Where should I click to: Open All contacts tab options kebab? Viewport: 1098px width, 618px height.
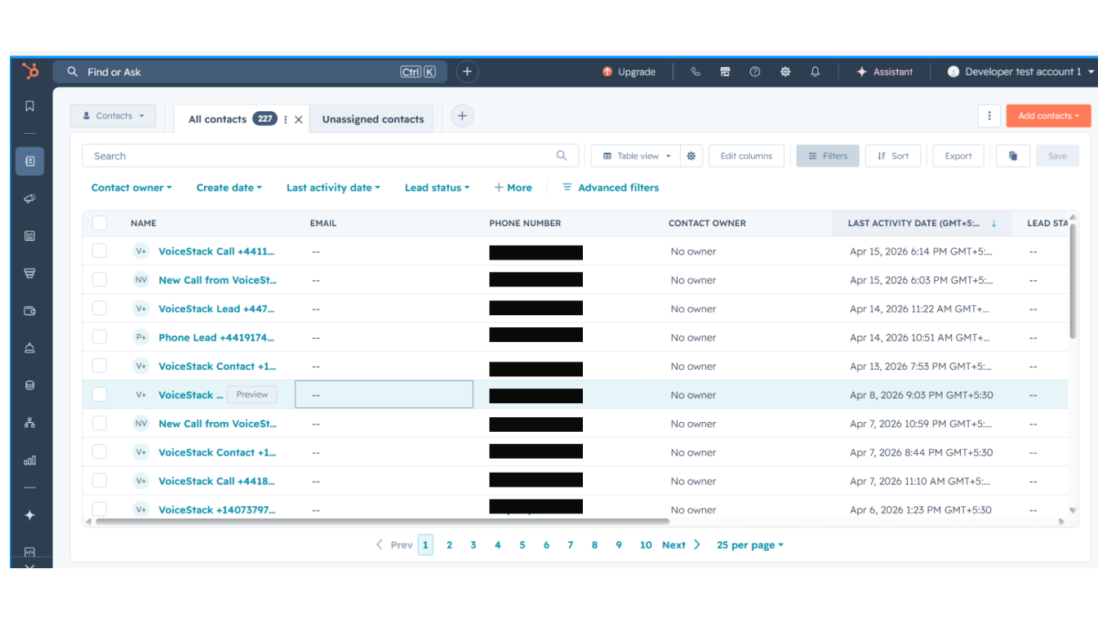click(285, 119)
